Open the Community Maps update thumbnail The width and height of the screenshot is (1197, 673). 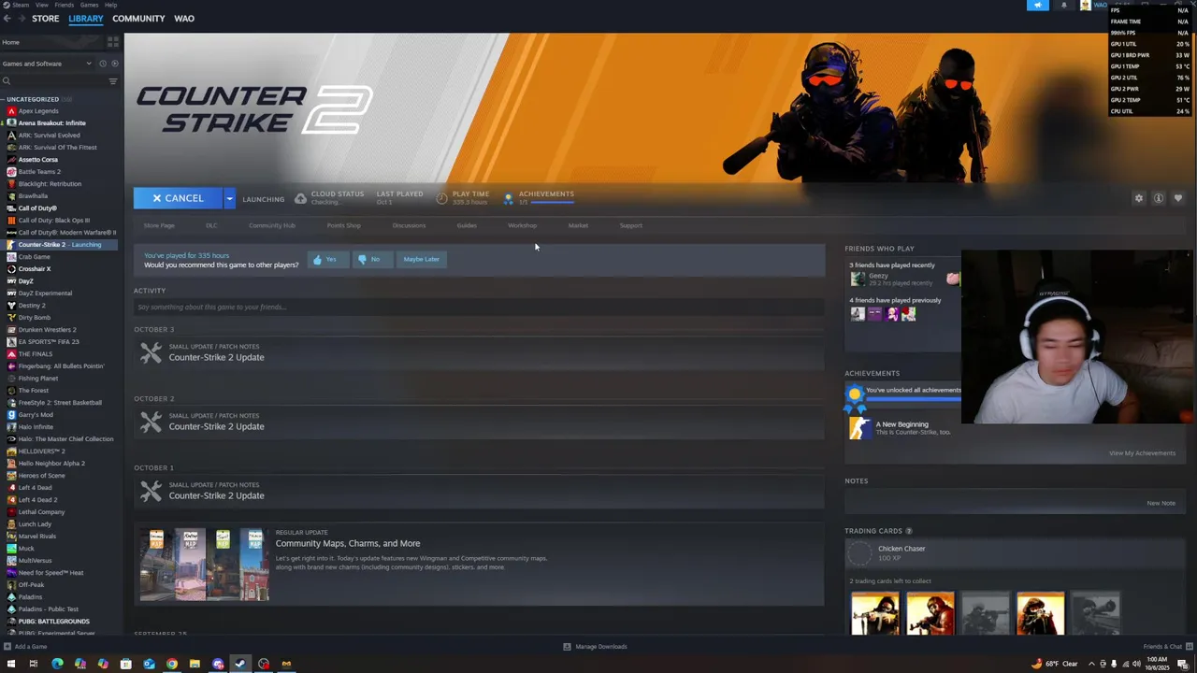205,564
